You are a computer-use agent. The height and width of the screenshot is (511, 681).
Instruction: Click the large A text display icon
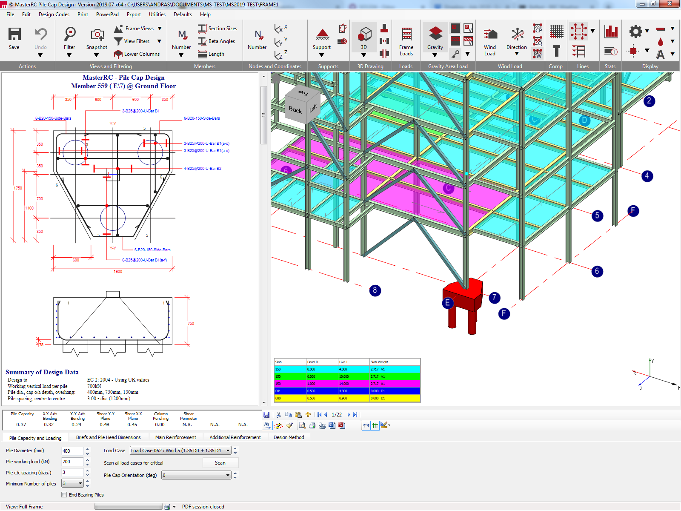tap(660, 54)
